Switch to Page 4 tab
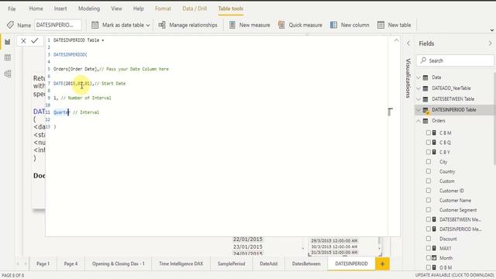The height and width of the screenshot is (279, 496). tap(71, 263)
